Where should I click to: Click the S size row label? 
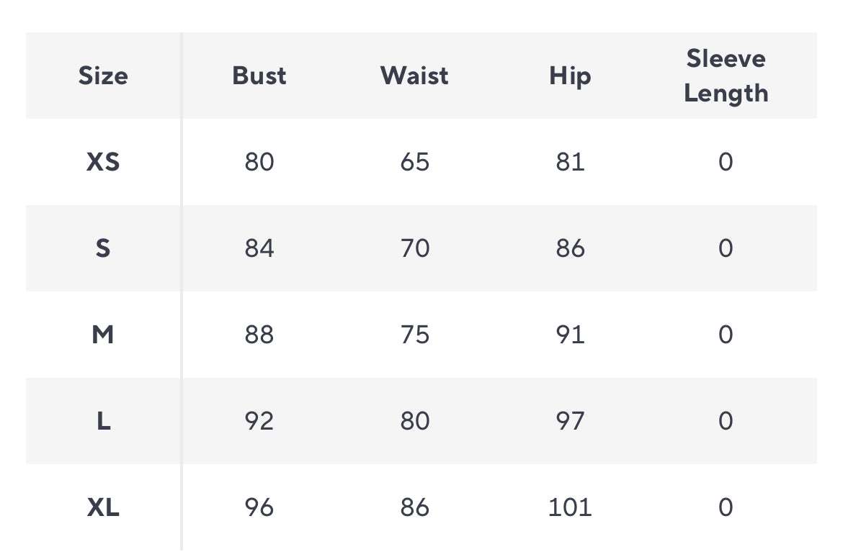click(103, 248)
